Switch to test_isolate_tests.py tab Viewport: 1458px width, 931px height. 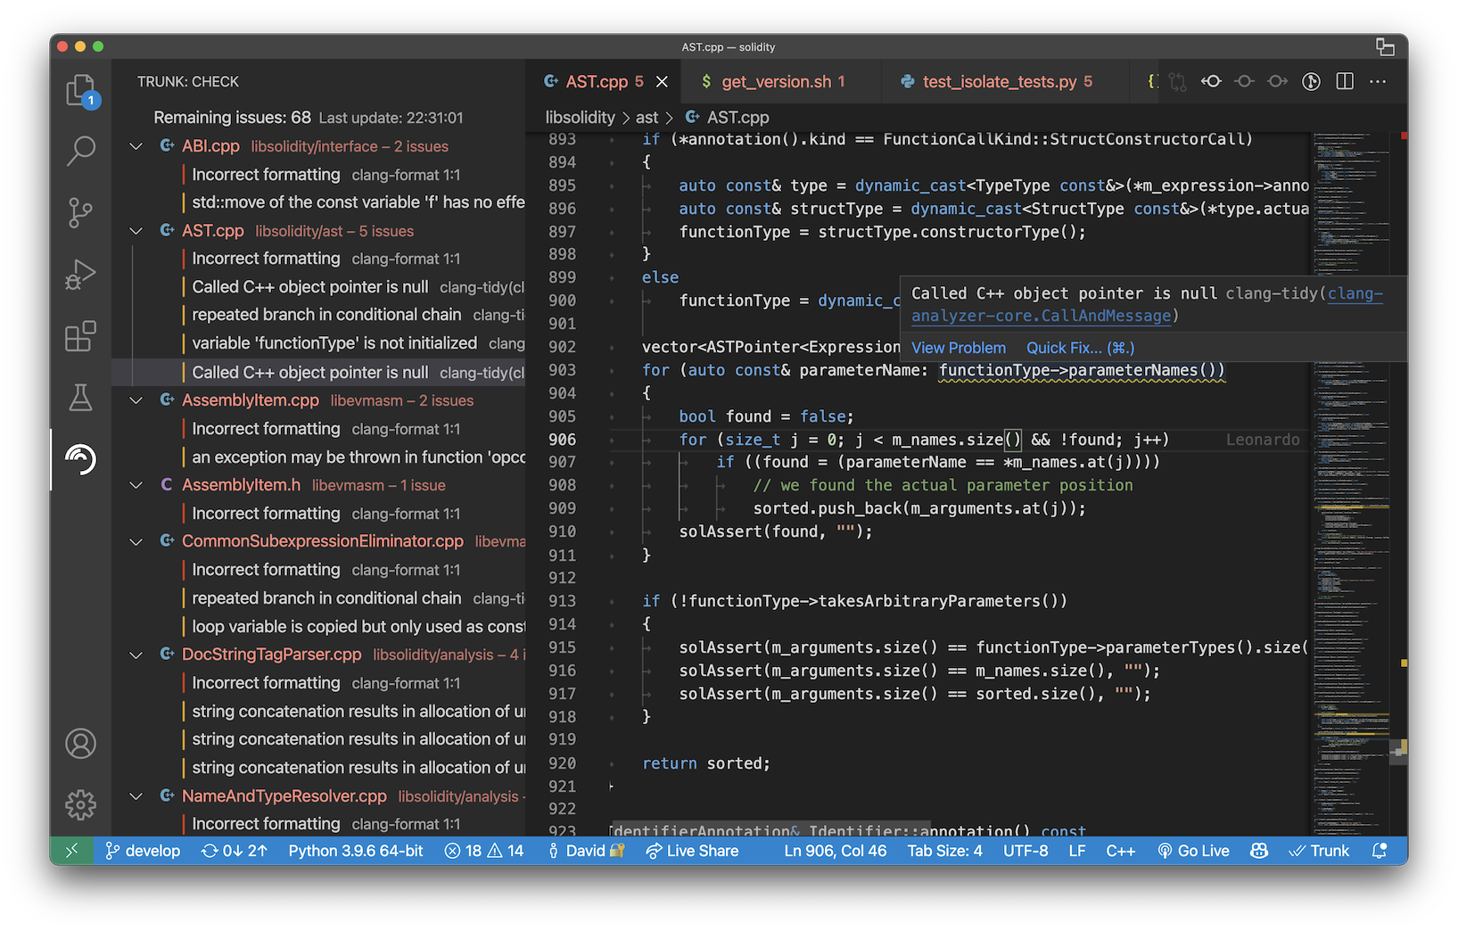tap(999, 82)
